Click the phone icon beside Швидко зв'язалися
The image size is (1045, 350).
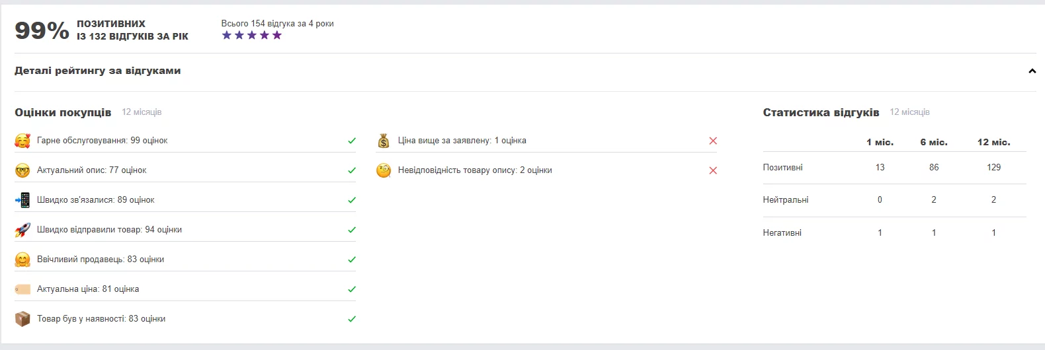[x=22, y=200]
